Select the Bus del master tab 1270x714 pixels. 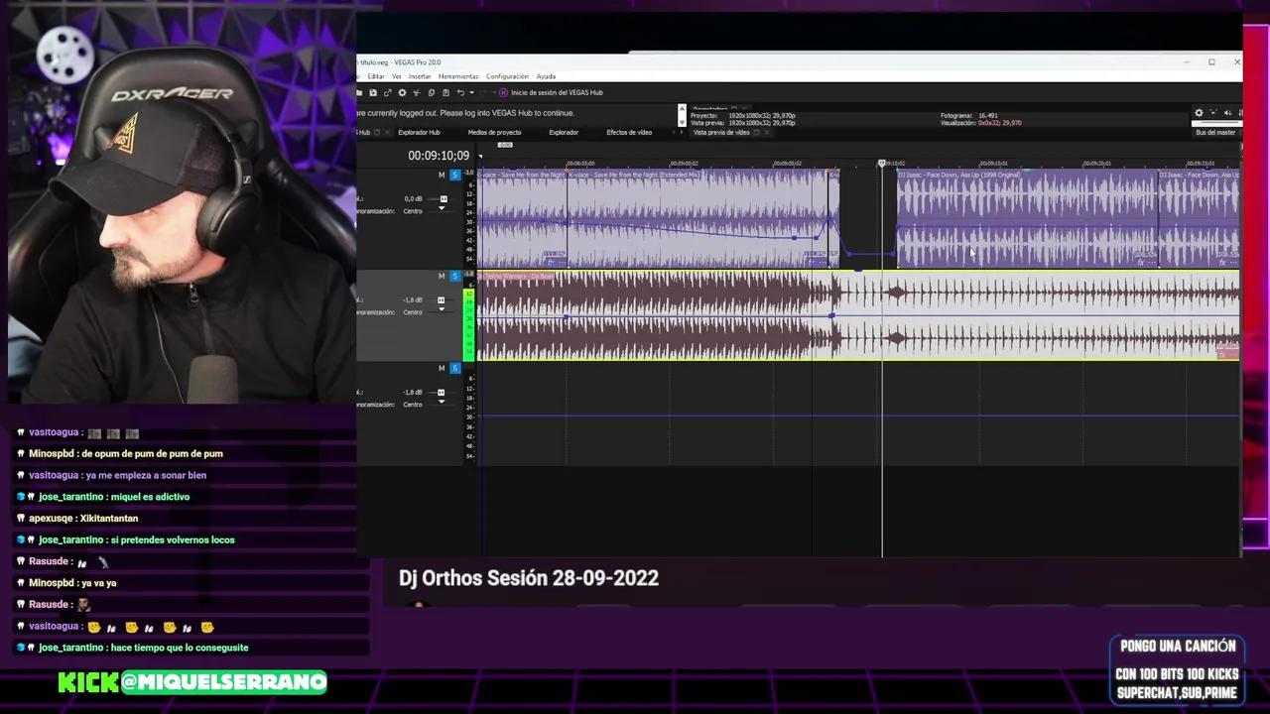1215,132
